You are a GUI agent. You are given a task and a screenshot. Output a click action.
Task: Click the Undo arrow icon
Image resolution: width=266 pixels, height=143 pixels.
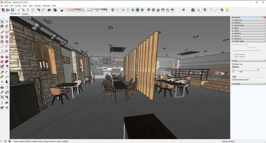click(x=39, y=10)
